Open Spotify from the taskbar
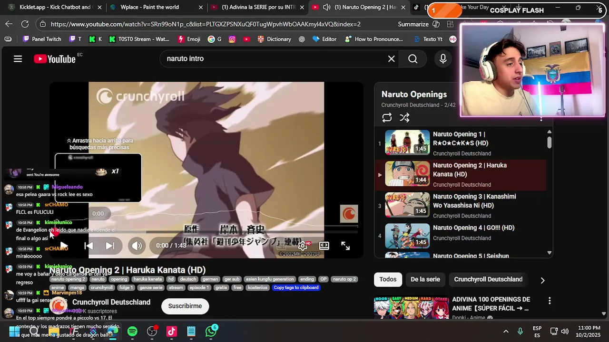This screenshot has height=342, width=609. coord(132,331)
